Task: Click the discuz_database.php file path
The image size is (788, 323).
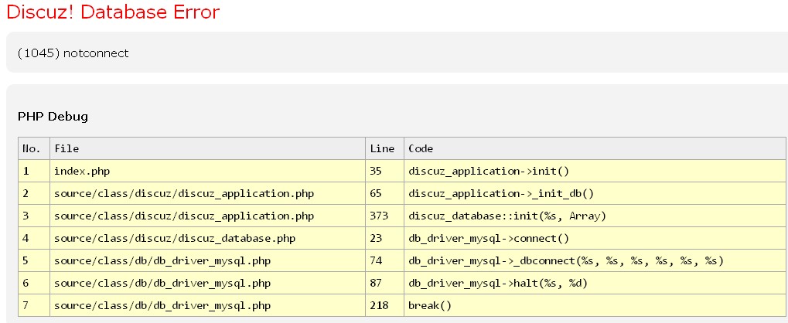Action: coord(175,238)
